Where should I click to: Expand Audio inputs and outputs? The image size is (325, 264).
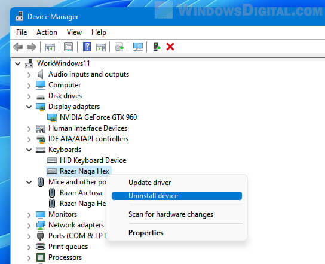coord(29,75)
